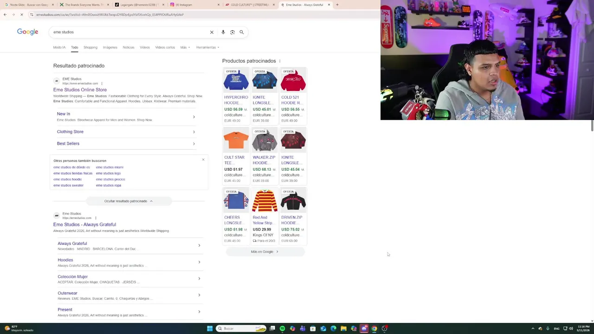Expand the Colección Mujer sitelink chevron

click(199, 278)
